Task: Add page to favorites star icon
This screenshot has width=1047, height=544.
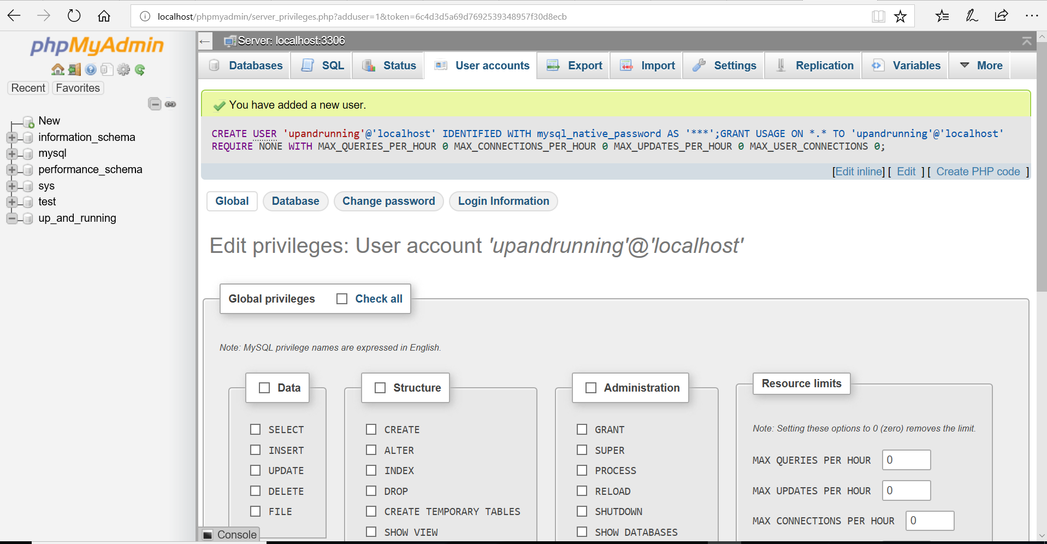Action: [x=901, y=16]
